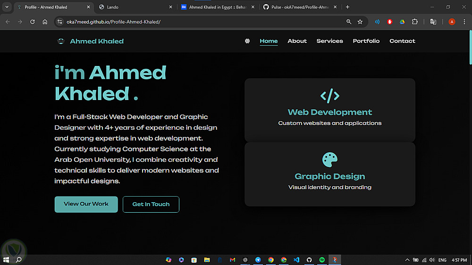The image size is (472, 265).
Task: Click the View Our Work button
Action: (x=86, y=204)
